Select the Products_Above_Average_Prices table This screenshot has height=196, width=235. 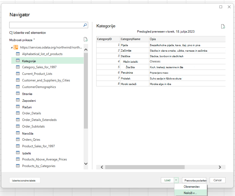click(44, 159)
